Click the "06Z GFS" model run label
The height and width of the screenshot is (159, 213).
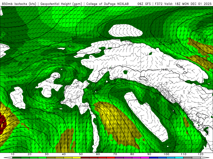pyautogui.click(x=144, y=4)
